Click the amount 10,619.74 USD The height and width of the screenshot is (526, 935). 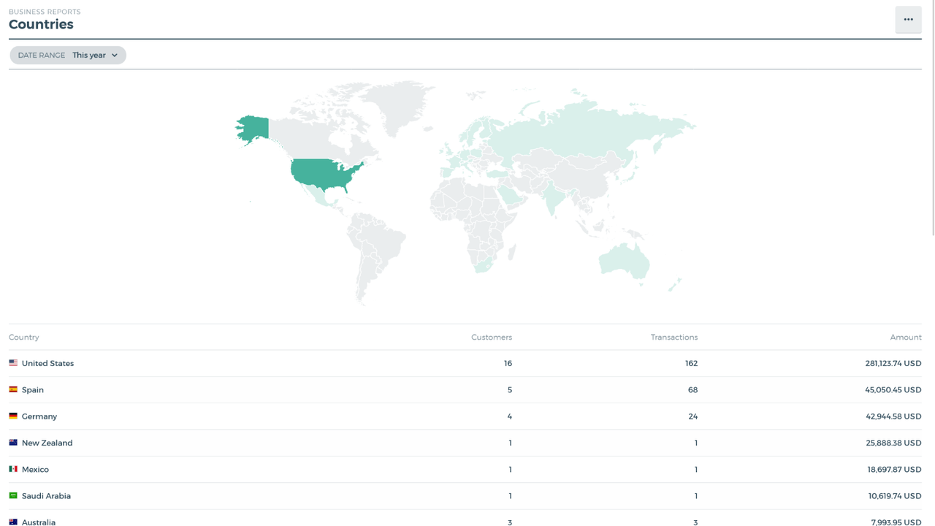coord(895,496)
